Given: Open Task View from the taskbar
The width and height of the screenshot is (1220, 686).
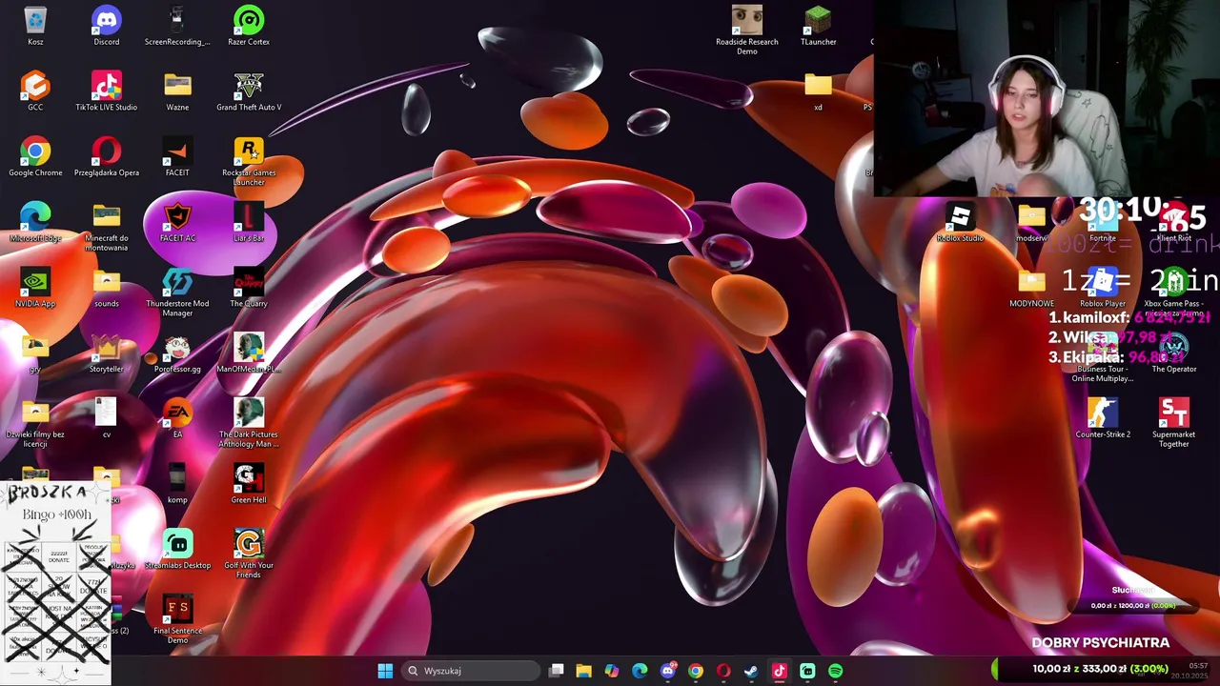Looking at the screenshot, I should [x=557, y=671].
